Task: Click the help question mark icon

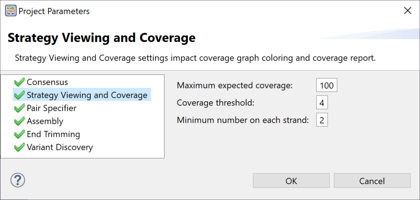Action: pos(18,181)
